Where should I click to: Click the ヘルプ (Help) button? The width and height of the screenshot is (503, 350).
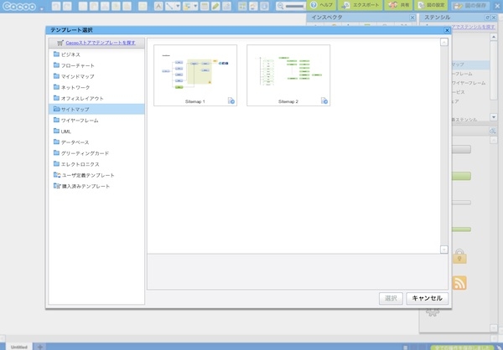(321, 6)
